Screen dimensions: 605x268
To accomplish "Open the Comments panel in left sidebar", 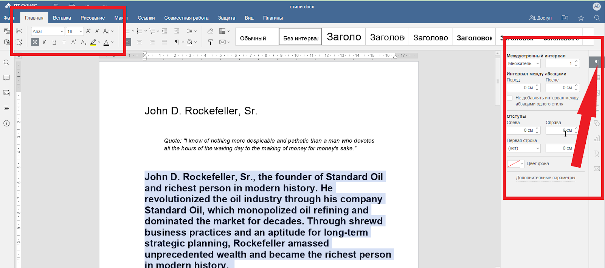I will (6, 77).
